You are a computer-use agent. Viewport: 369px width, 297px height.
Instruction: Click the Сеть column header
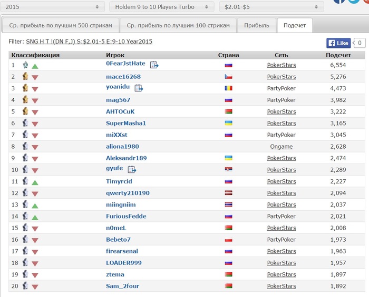click(281, 55)
